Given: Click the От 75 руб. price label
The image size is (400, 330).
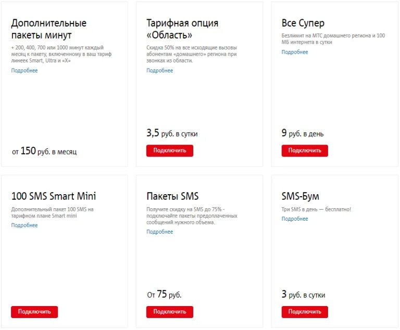Looking at the screenshot, I should click(x=164, y=295).
